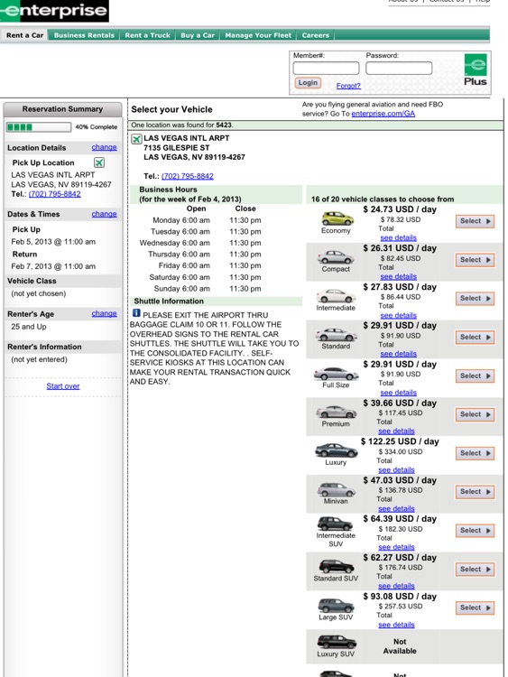
Task: Select the Large SUV vehicle
Action: click(x=475, y=607)
